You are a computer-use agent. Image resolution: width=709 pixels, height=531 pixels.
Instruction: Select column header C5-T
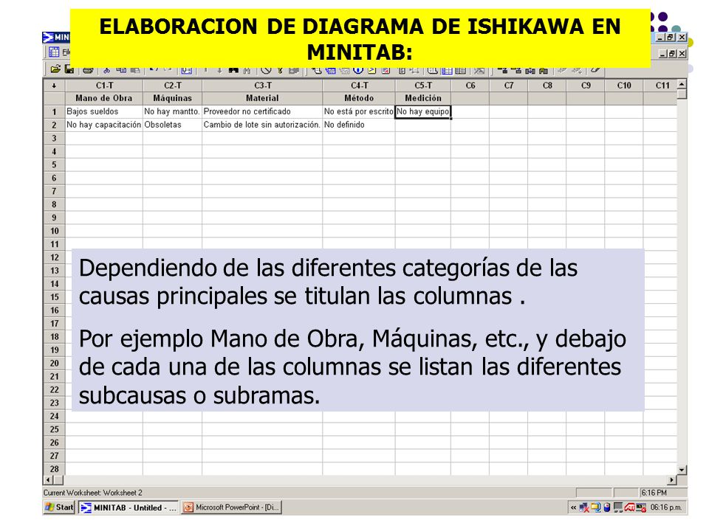pos(422,86)
